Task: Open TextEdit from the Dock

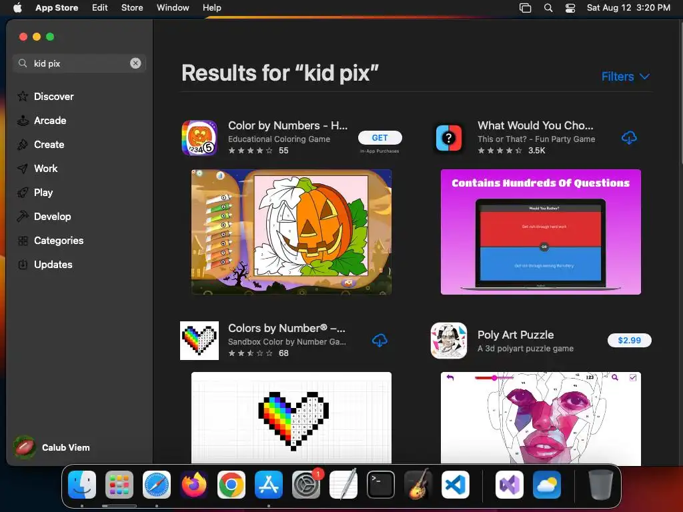Action: (x=344, y=485)
